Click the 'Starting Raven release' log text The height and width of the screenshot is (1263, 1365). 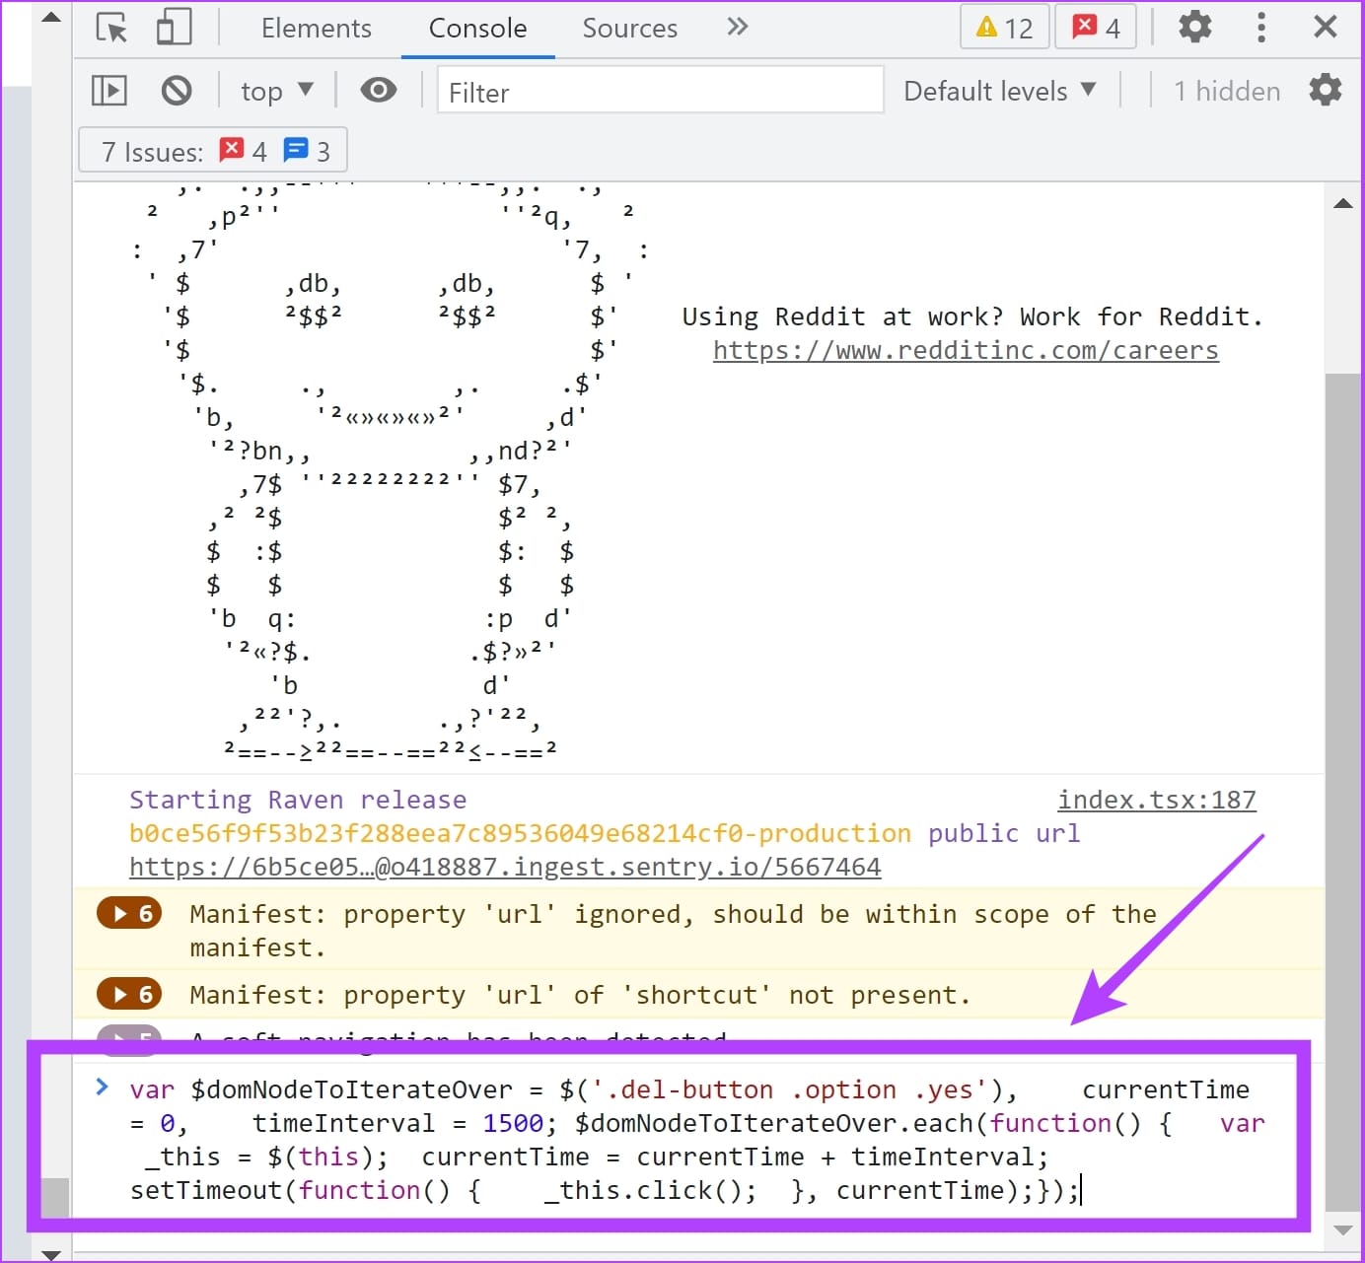[x=298, y=800]
